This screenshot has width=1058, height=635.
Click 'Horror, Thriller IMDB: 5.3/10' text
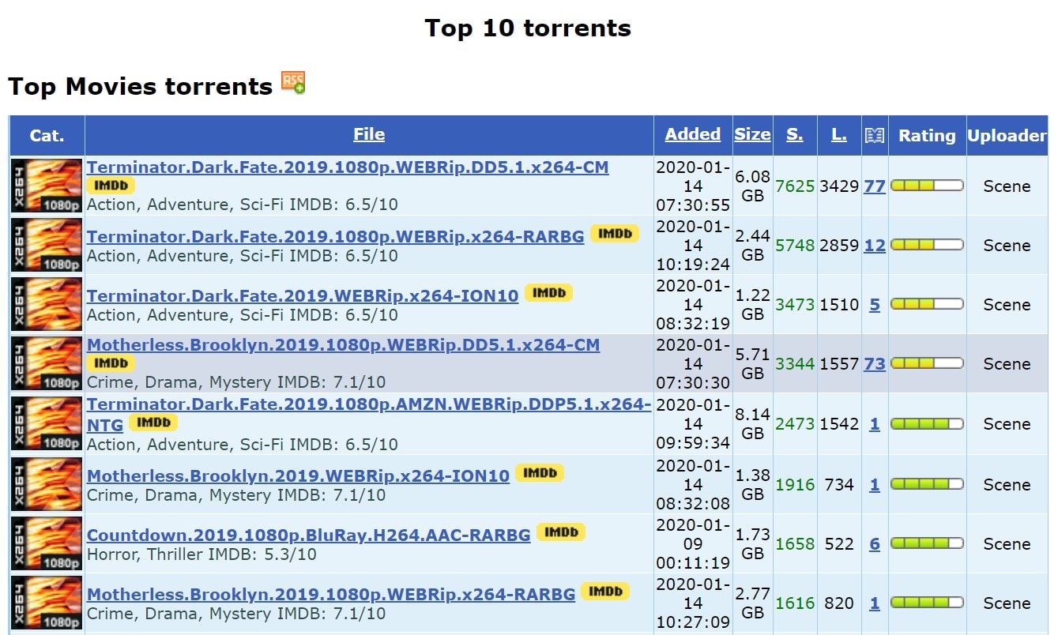(201, 554)
